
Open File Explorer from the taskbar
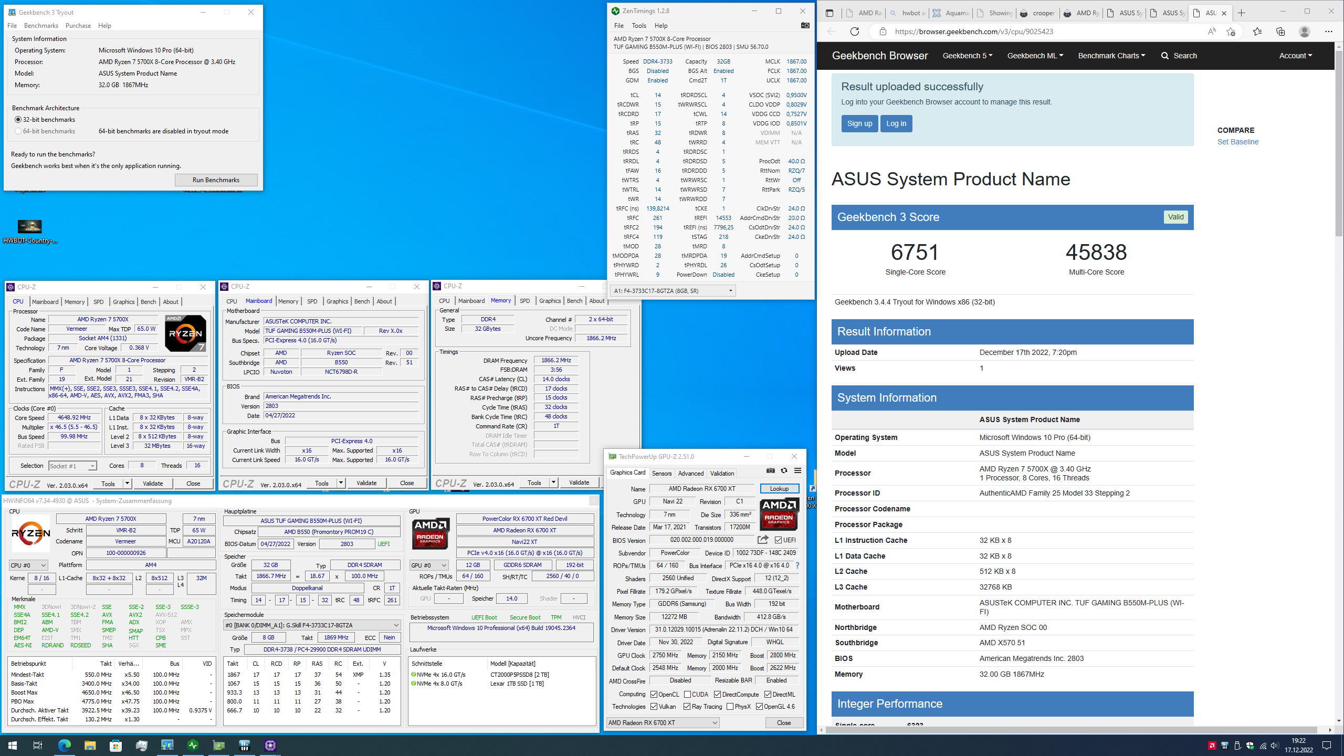[x=90, y=745]
